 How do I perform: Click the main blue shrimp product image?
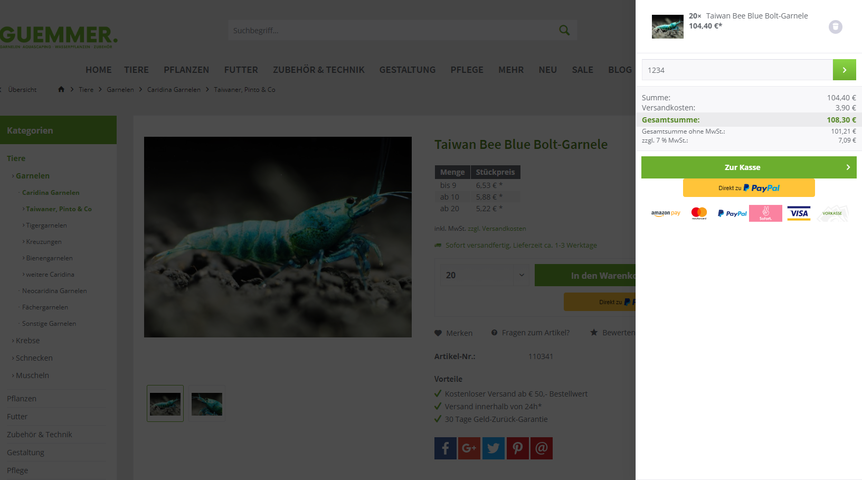coord(278,237)
